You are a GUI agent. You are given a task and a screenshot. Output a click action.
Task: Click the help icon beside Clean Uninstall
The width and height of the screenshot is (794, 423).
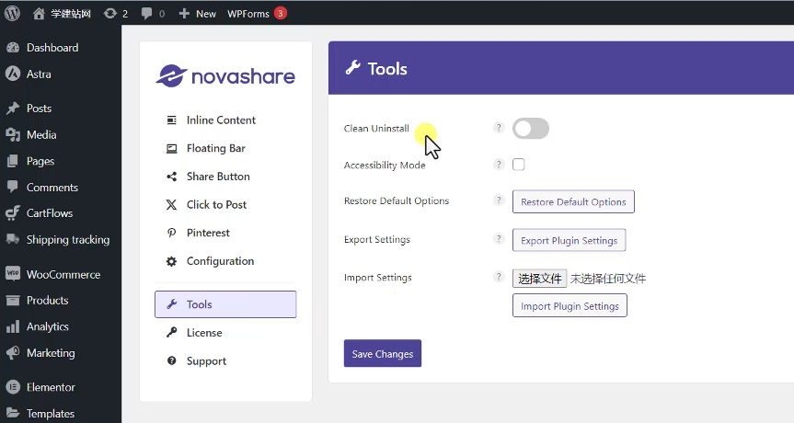(x=499, y=128)
